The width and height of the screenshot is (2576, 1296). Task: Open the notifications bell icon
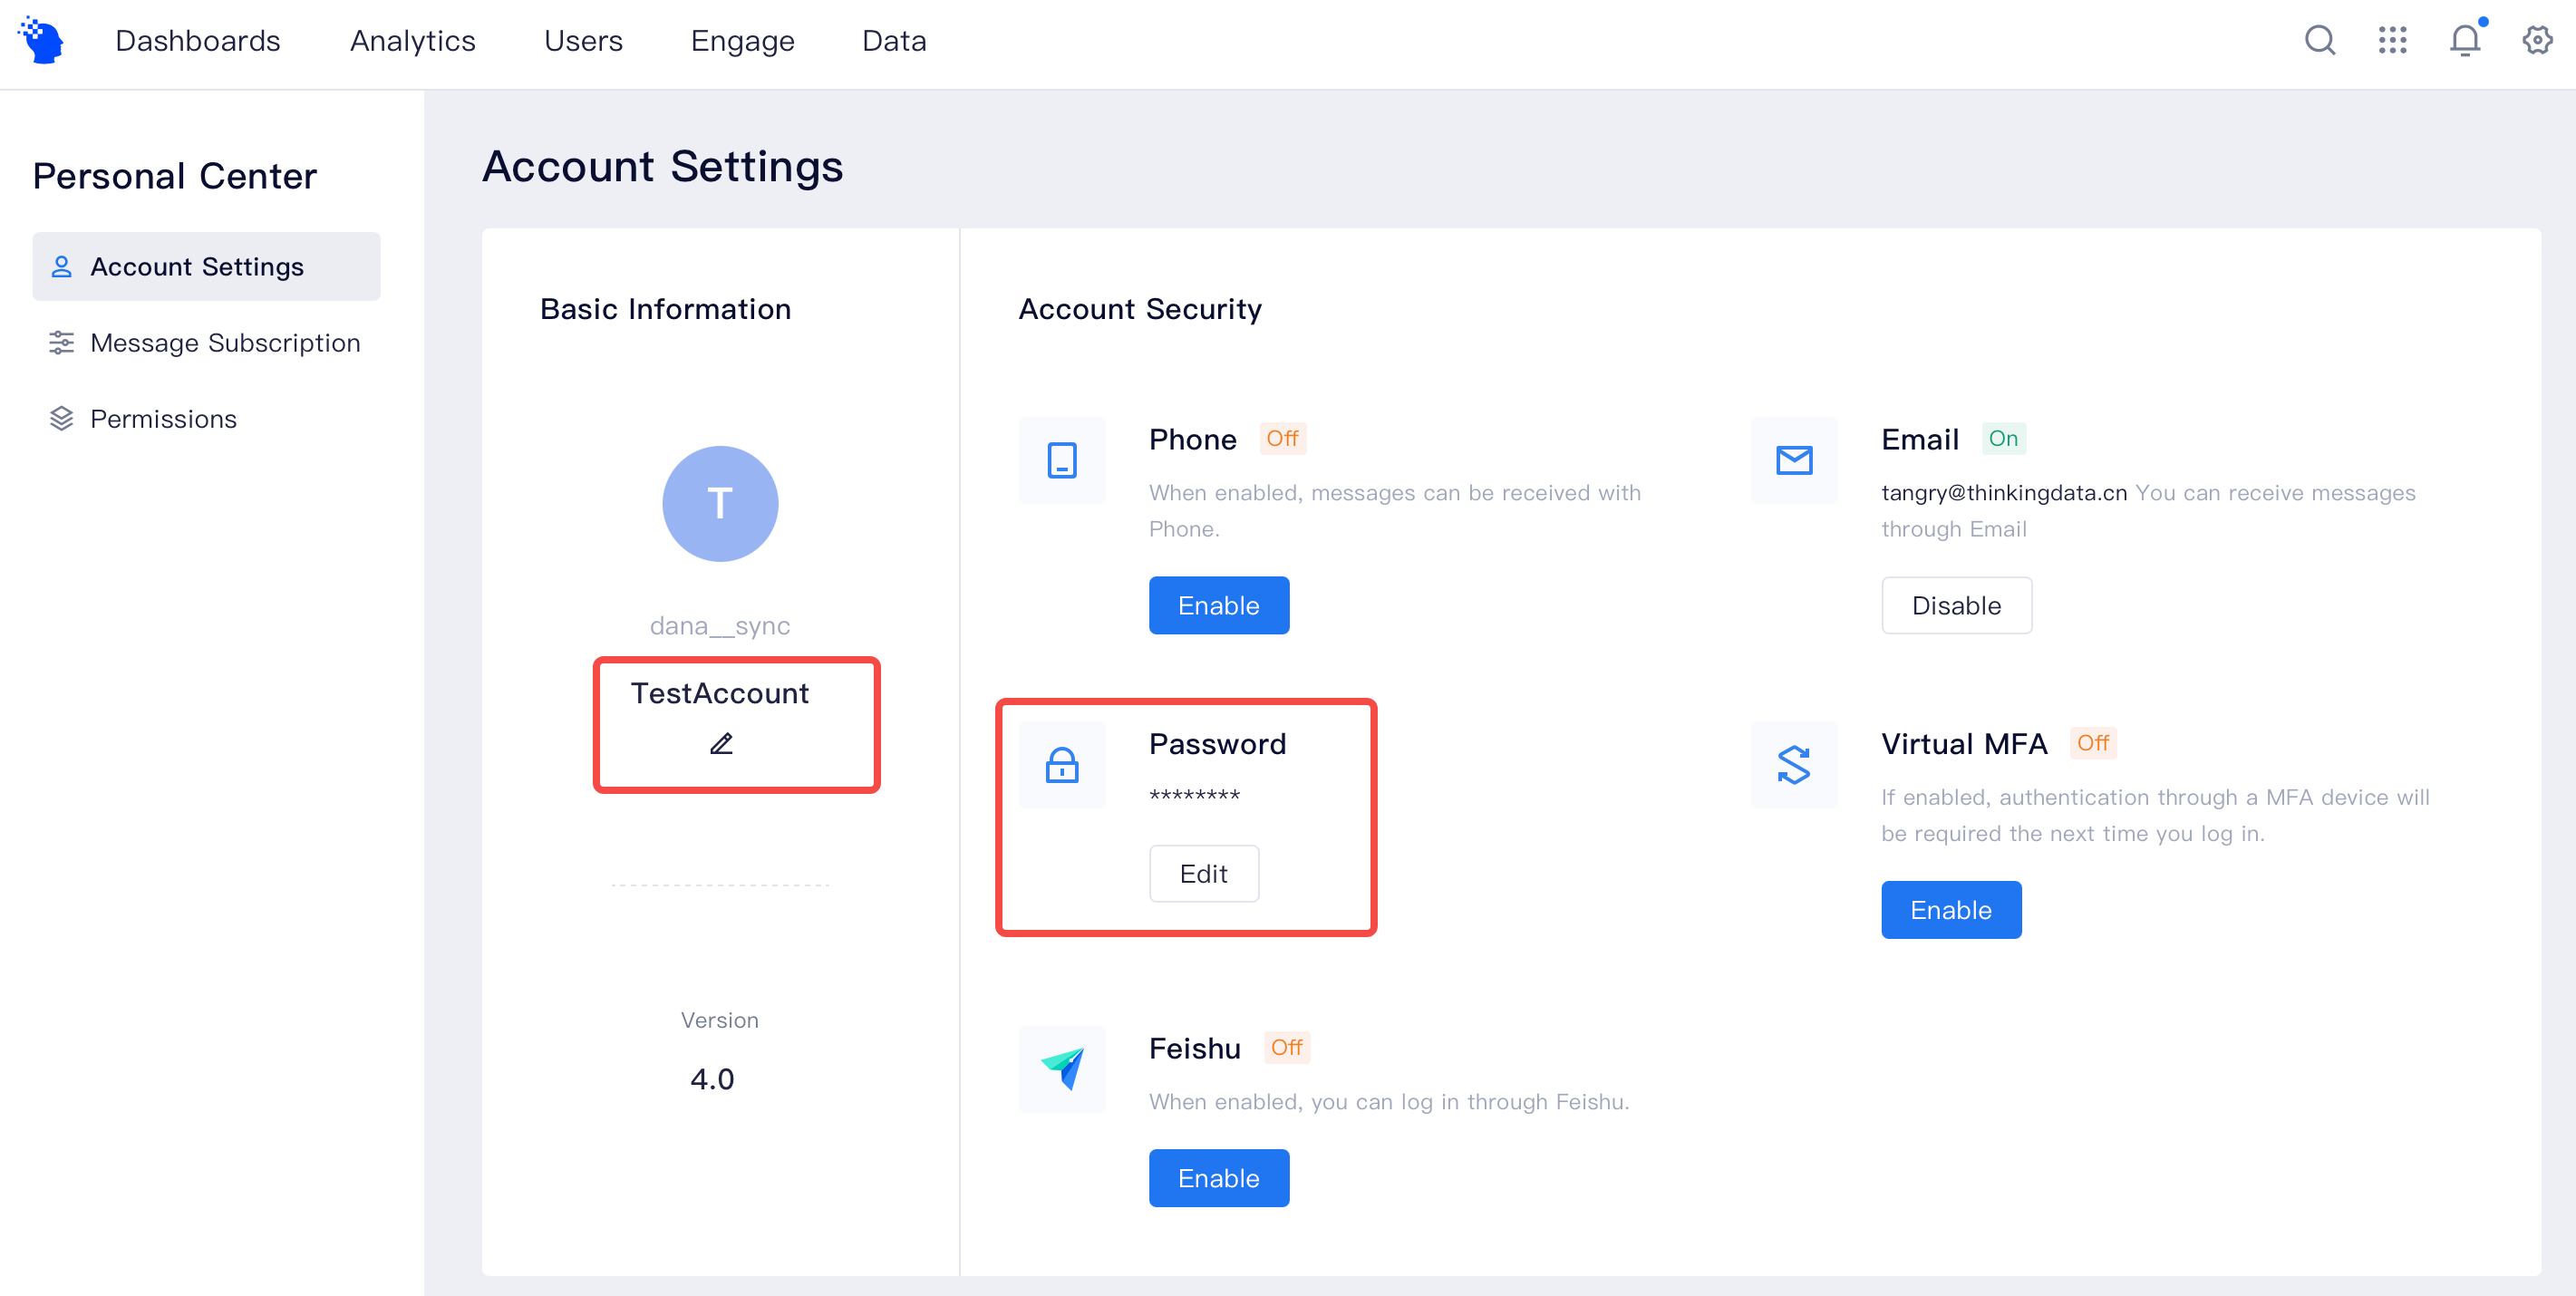[2465, 40]
